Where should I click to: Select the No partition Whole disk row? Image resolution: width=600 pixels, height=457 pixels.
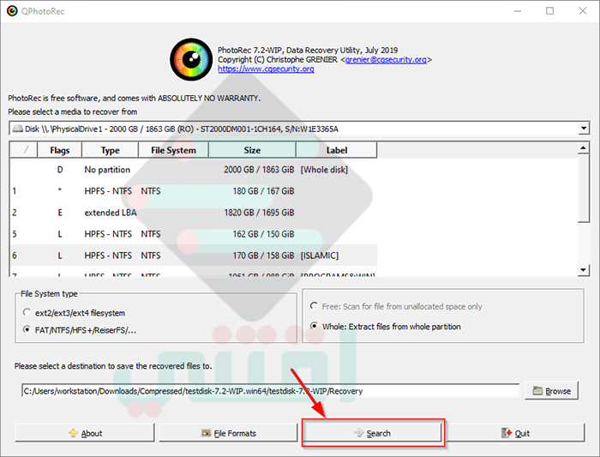194,170
